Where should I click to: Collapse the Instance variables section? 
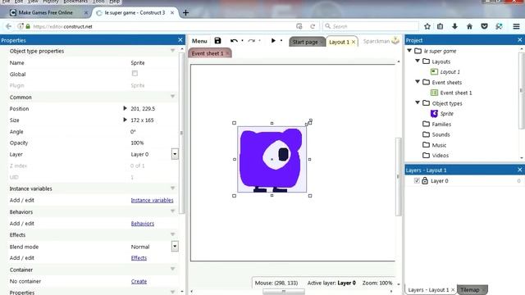(x=172, y=188)
